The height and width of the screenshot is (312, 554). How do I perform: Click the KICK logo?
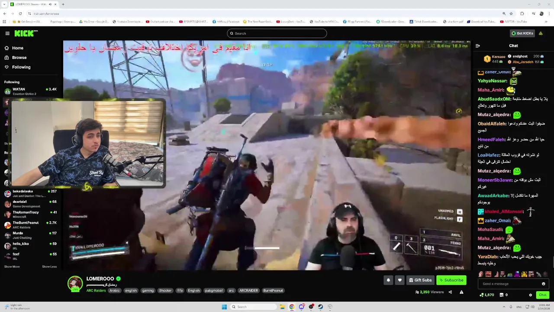(26, 33)
